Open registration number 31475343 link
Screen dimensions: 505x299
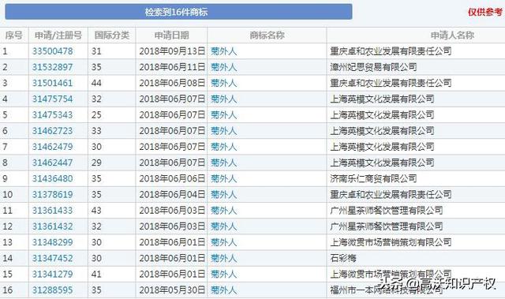pos(53,115)
